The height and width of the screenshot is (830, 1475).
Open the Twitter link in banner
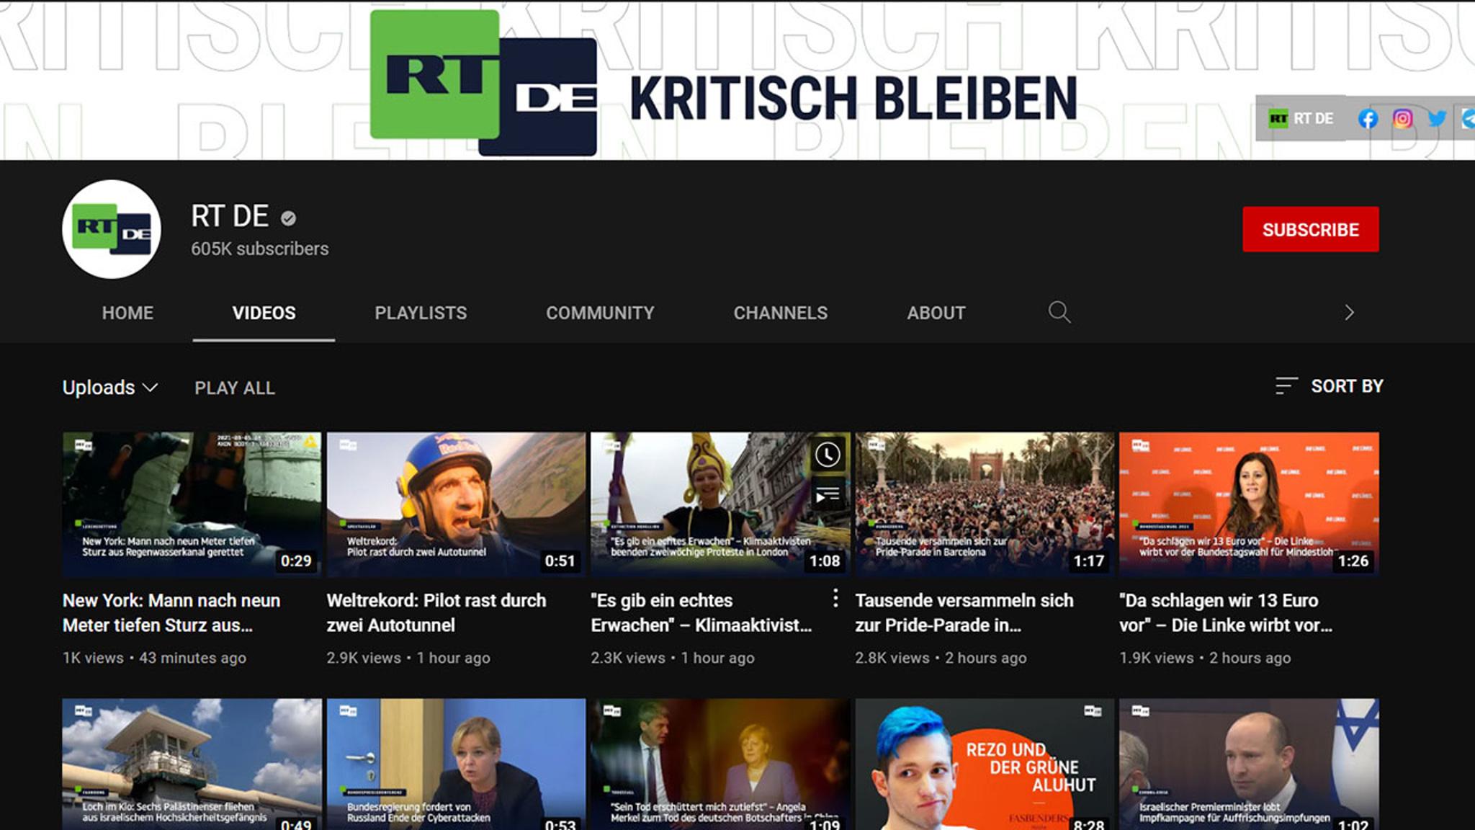(1437, 119)
